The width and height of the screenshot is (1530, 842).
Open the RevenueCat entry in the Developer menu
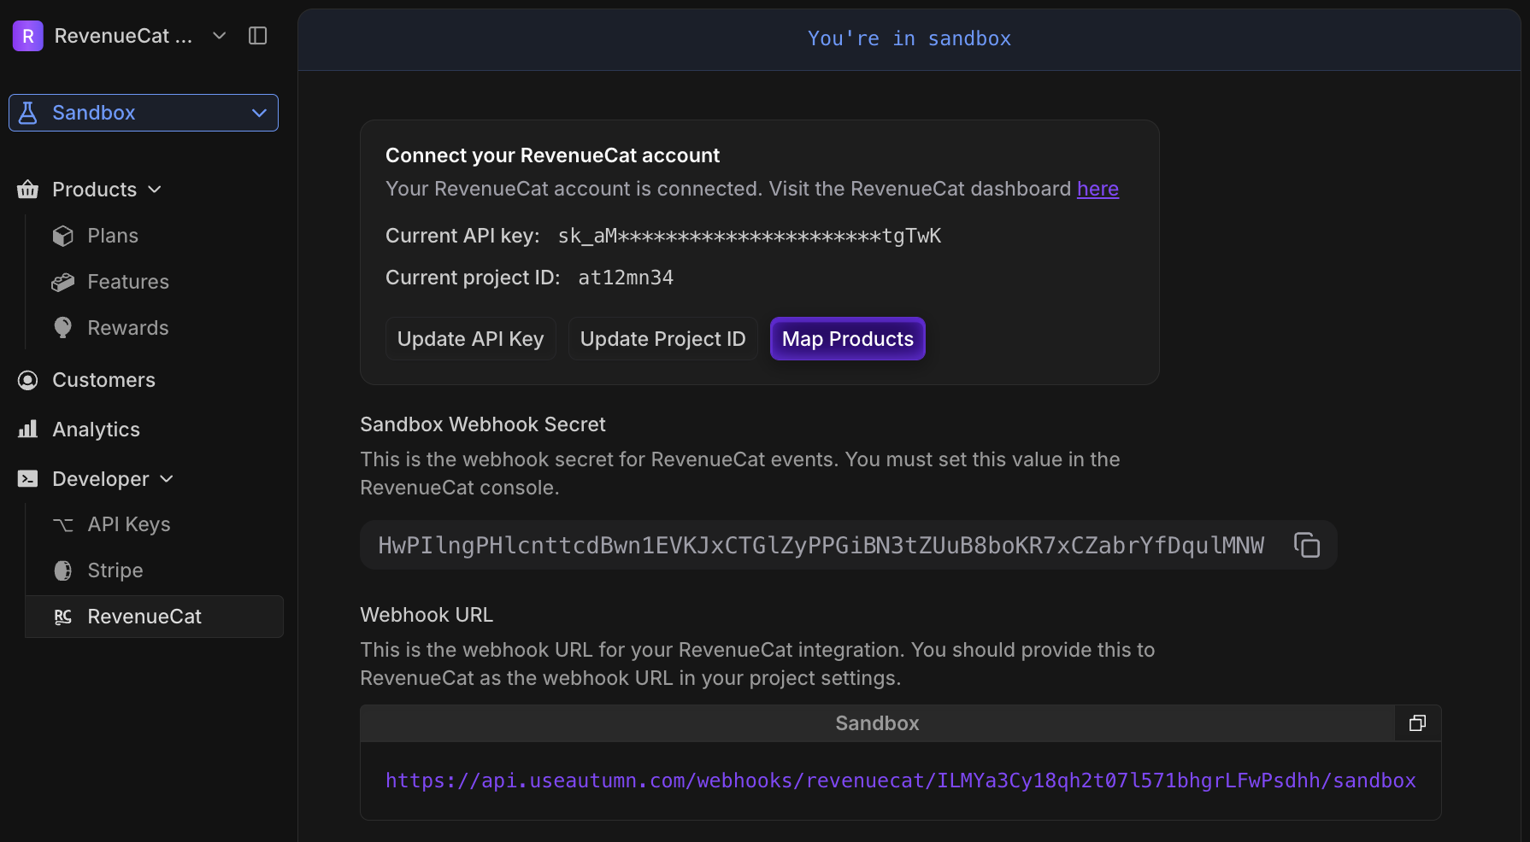144,616
